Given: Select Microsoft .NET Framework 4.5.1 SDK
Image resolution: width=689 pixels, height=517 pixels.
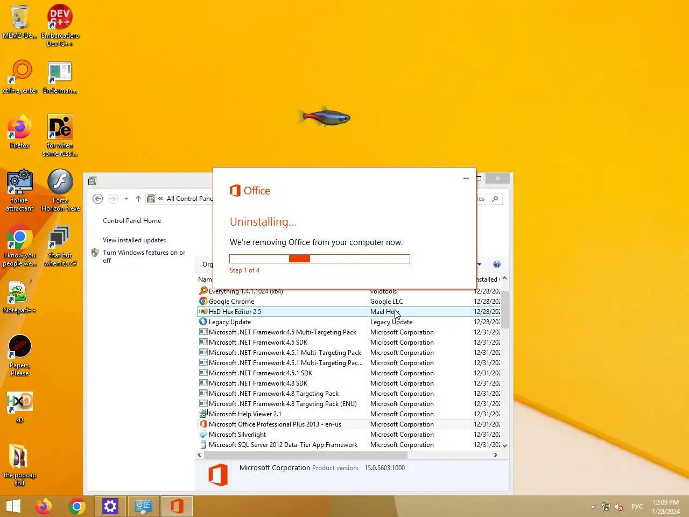Looking at the screenshot, I should click(349, 373).
